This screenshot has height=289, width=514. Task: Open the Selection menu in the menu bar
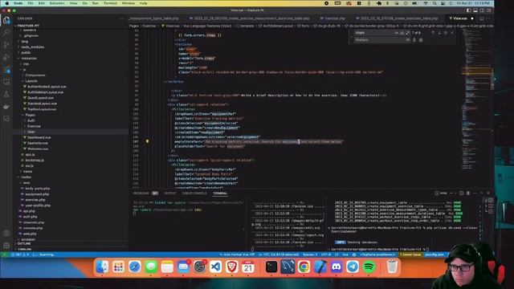(x=57, y=3)
